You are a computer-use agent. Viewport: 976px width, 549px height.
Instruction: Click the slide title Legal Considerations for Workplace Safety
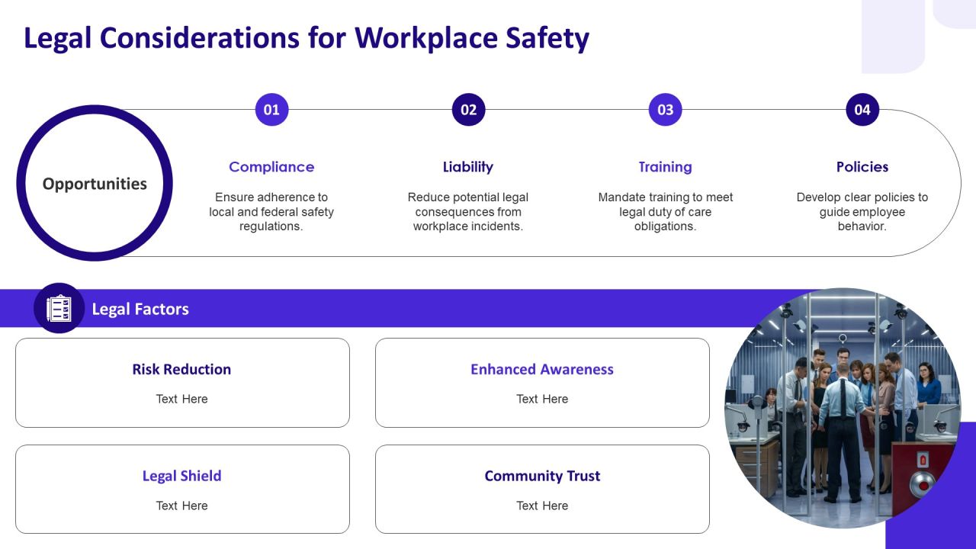point(307,38)
